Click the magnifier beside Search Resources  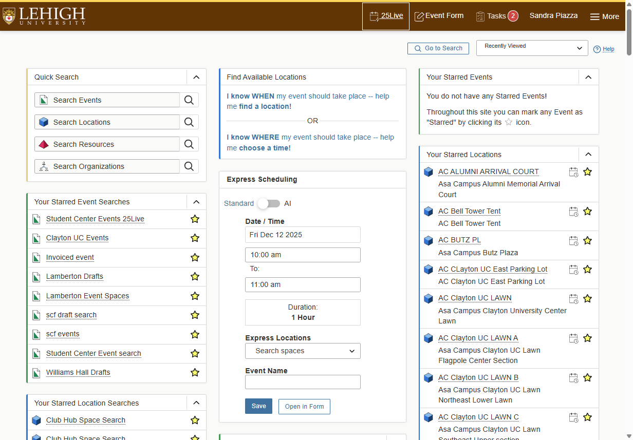189,144
